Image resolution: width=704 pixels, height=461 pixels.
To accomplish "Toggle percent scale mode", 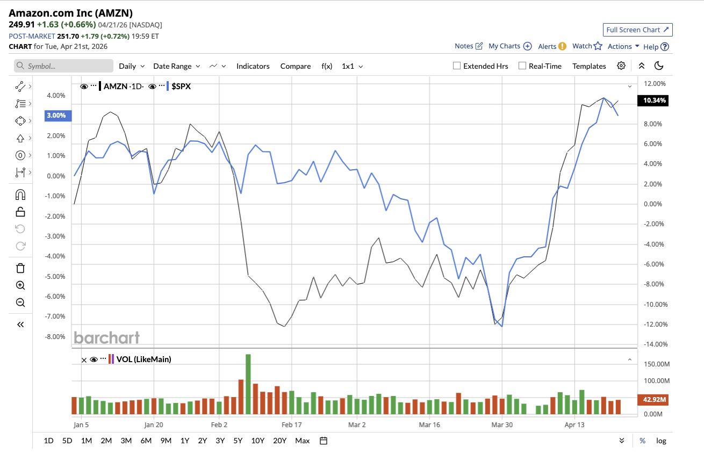I will (x=642, y=441).
